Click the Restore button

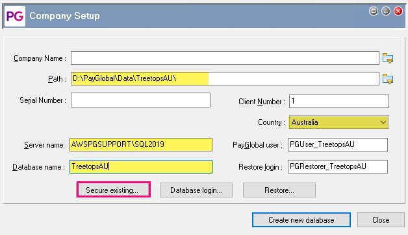click(279, 190)
